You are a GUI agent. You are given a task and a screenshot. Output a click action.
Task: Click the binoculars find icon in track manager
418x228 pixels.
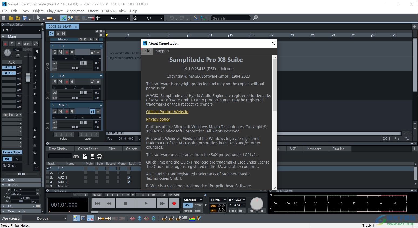[76, 156]
